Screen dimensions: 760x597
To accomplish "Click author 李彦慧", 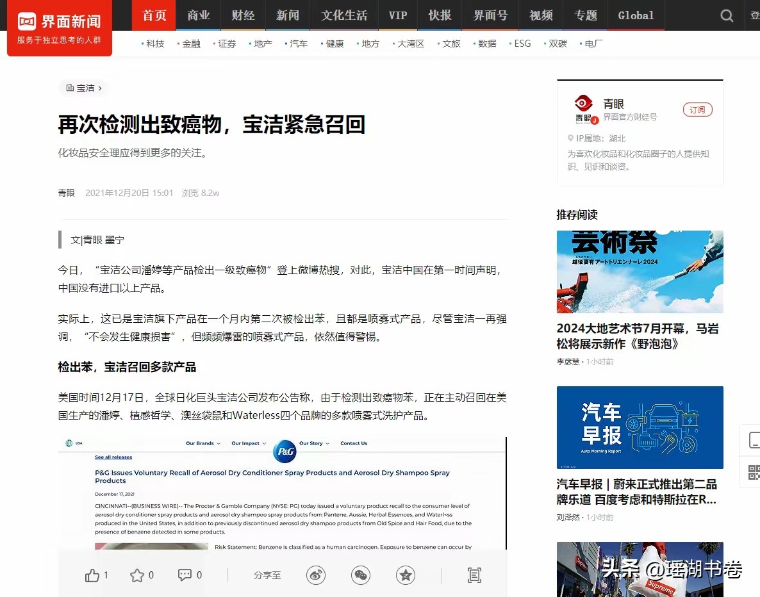I will point(568,361).
